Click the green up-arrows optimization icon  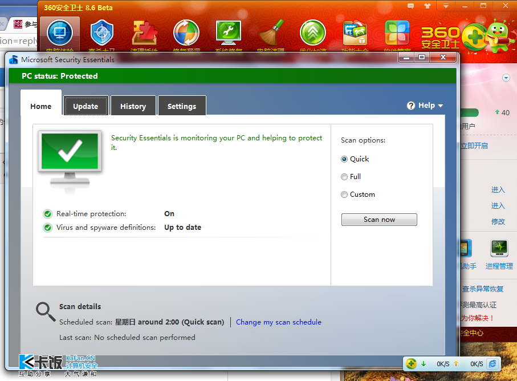[313, 33]
